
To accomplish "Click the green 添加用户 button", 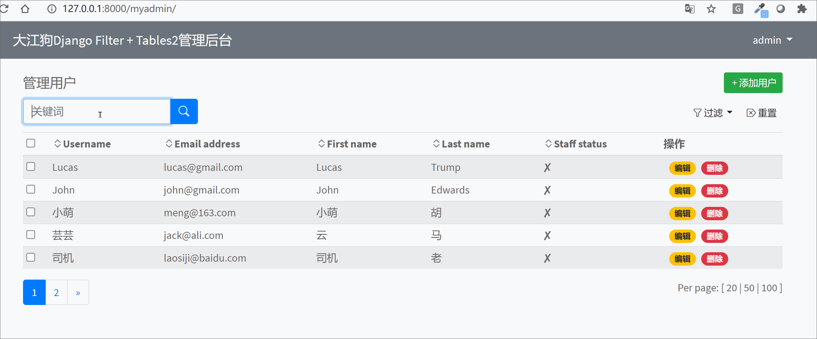I will click(x=753, y=83).
